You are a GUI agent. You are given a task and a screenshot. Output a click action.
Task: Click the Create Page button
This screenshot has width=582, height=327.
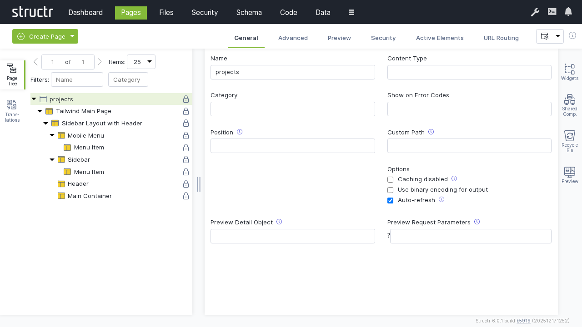(x=42, y=36)
